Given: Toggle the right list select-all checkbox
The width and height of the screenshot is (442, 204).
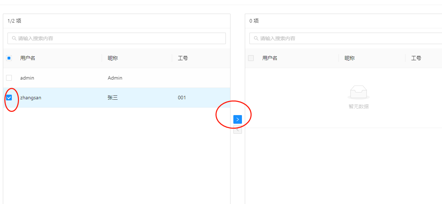Looking at the screenshot, I should tap(251, 58).
